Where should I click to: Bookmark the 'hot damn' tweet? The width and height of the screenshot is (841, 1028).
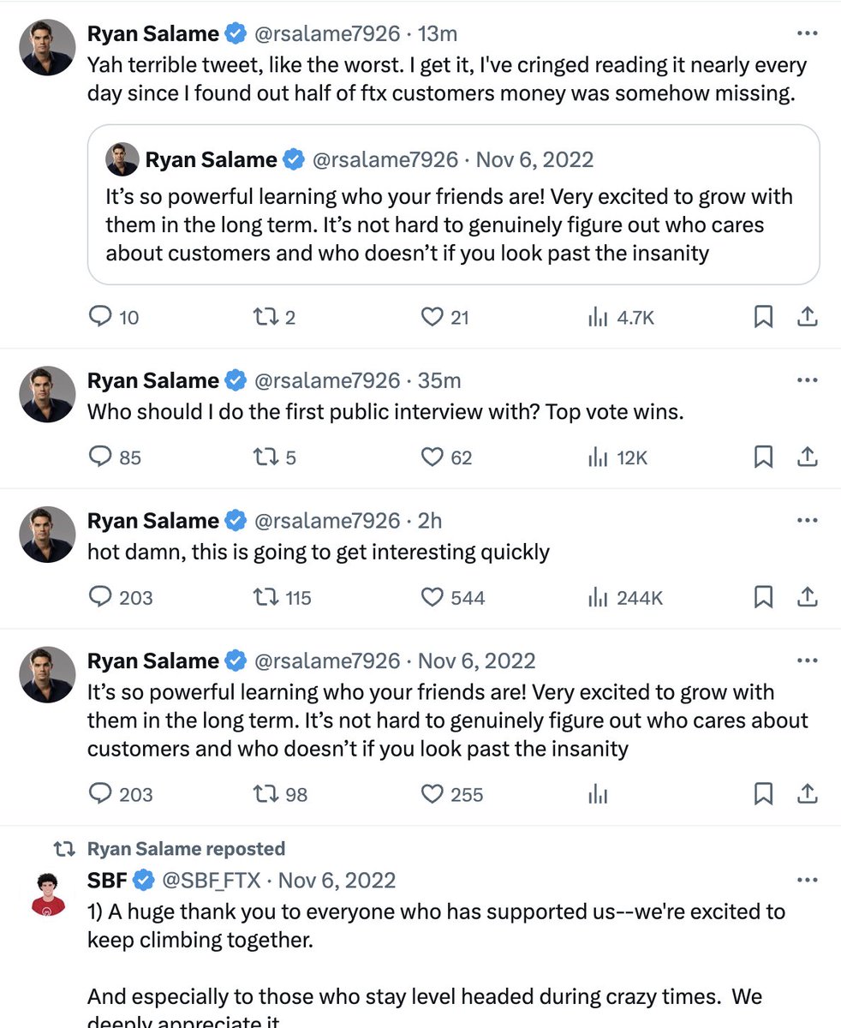pyautogui.click(x=762, y=597)
